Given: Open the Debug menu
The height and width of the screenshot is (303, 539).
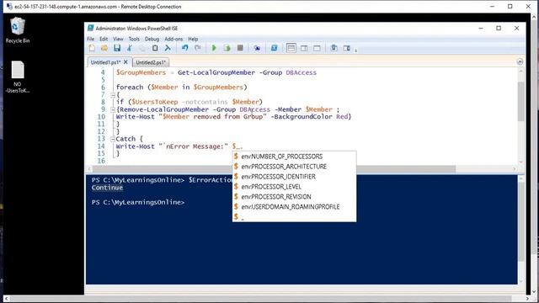Looking at the screenshot, I should (152, 39).
